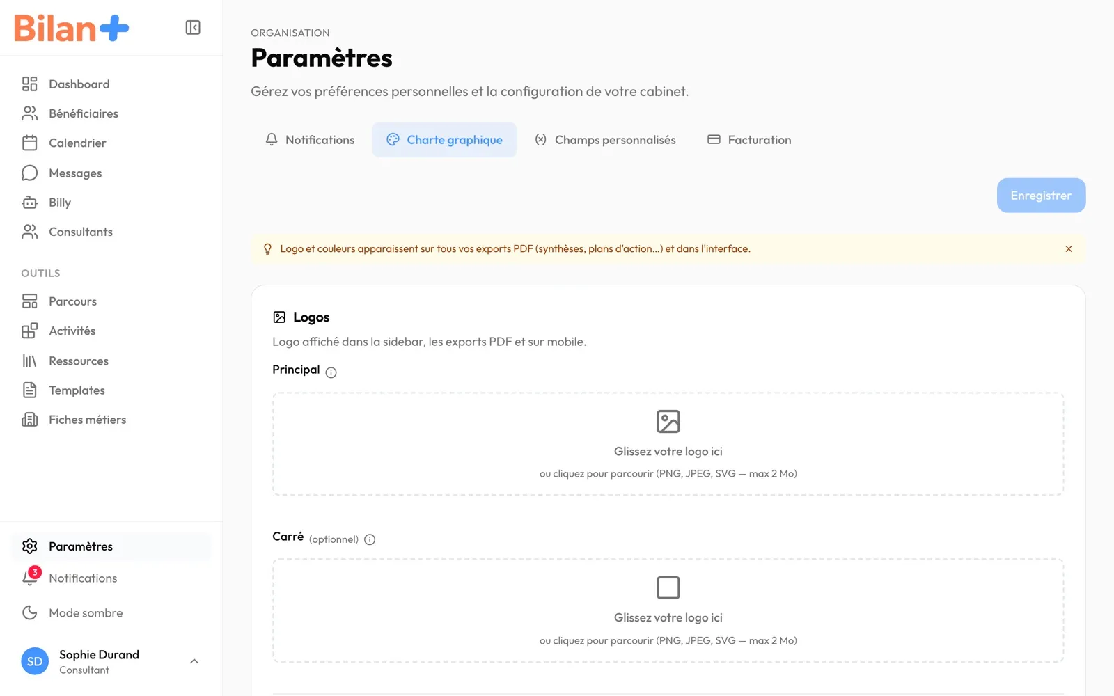Open the Billy robot icon
The height and width of the screenshot is (696, 1114).
pos(29,203)
